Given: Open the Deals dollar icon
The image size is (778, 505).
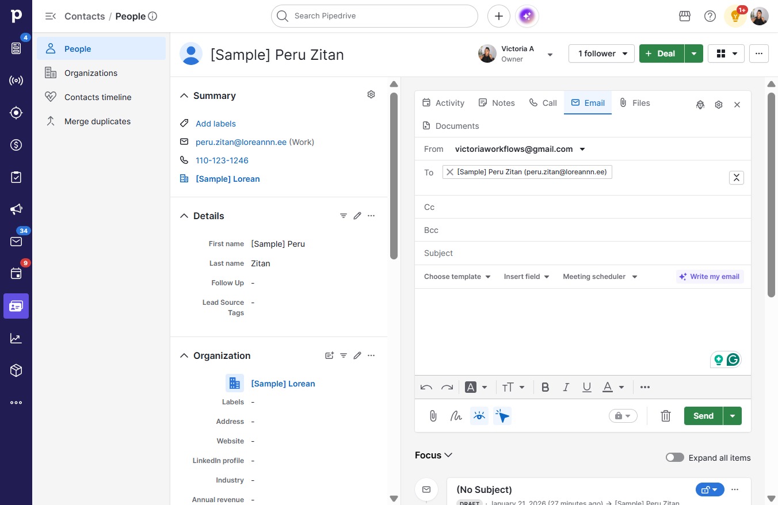Looking at the screenshot, I should (x=16, y=145).
